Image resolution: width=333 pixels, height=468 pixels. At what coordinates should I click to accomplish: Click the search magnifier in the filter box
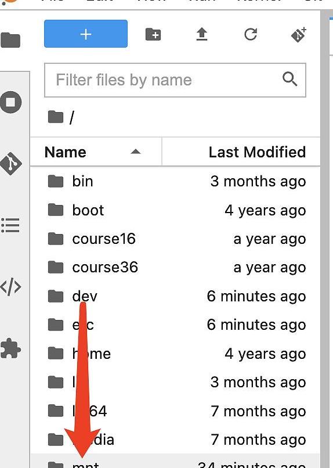289,79
